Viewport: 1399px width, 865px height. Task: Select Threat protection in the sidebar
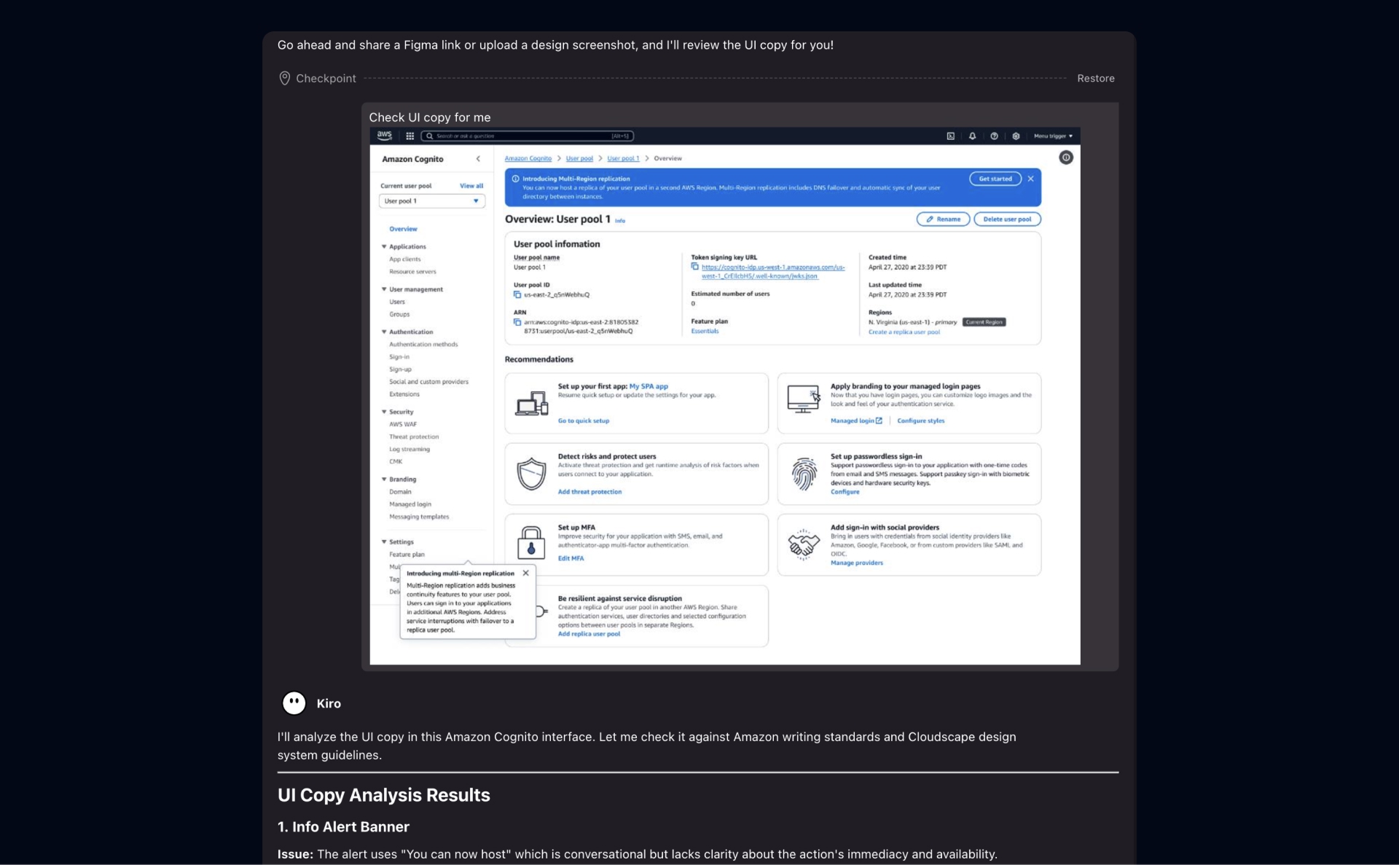[413, 437]
